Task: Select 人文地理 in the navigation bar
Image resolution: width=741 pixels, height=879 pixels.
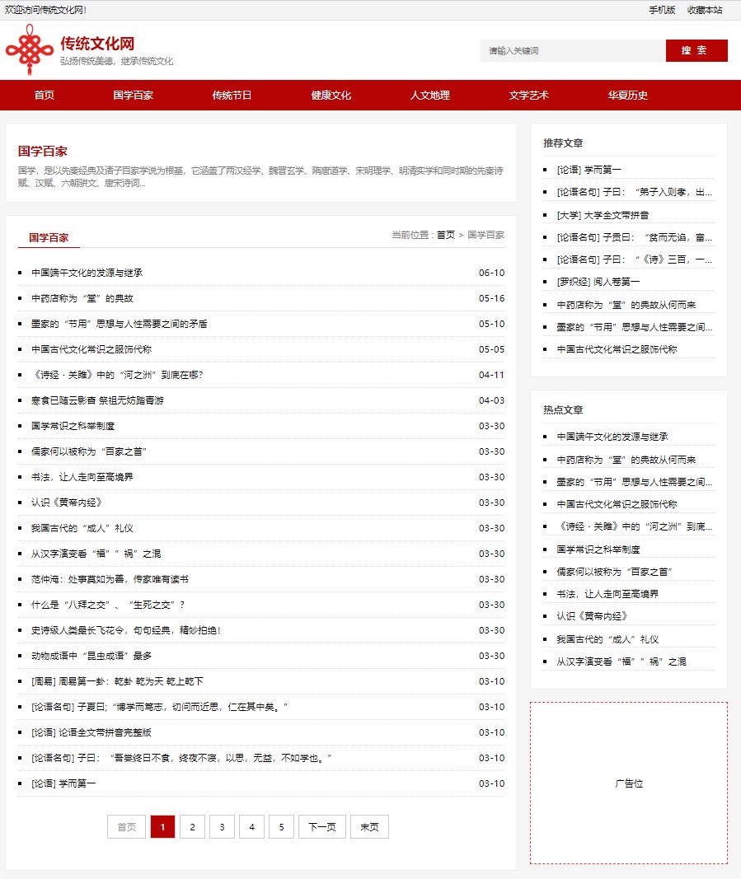Action: click(x=429, y=96)
